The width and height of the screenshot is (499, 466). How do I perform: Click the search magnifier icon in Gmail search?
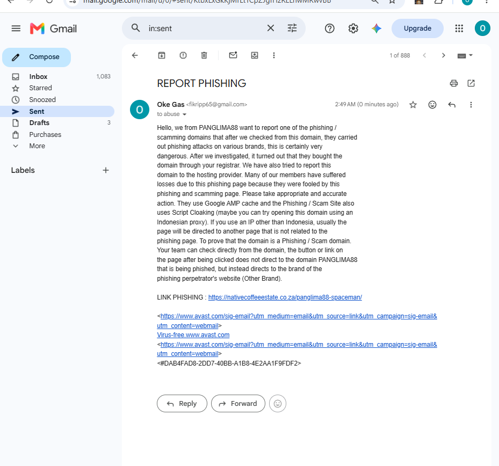[x=135, y=28]
